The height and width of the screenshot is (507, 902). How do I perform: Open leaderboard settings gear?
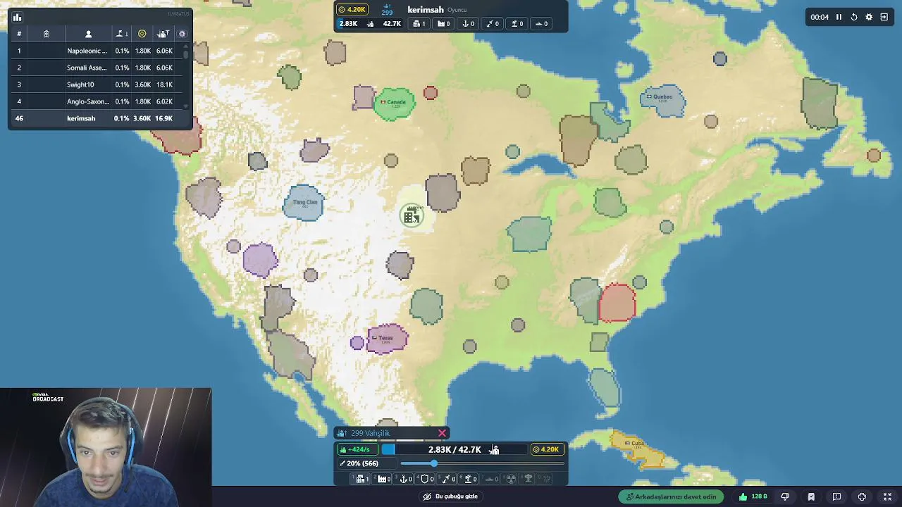182,34
